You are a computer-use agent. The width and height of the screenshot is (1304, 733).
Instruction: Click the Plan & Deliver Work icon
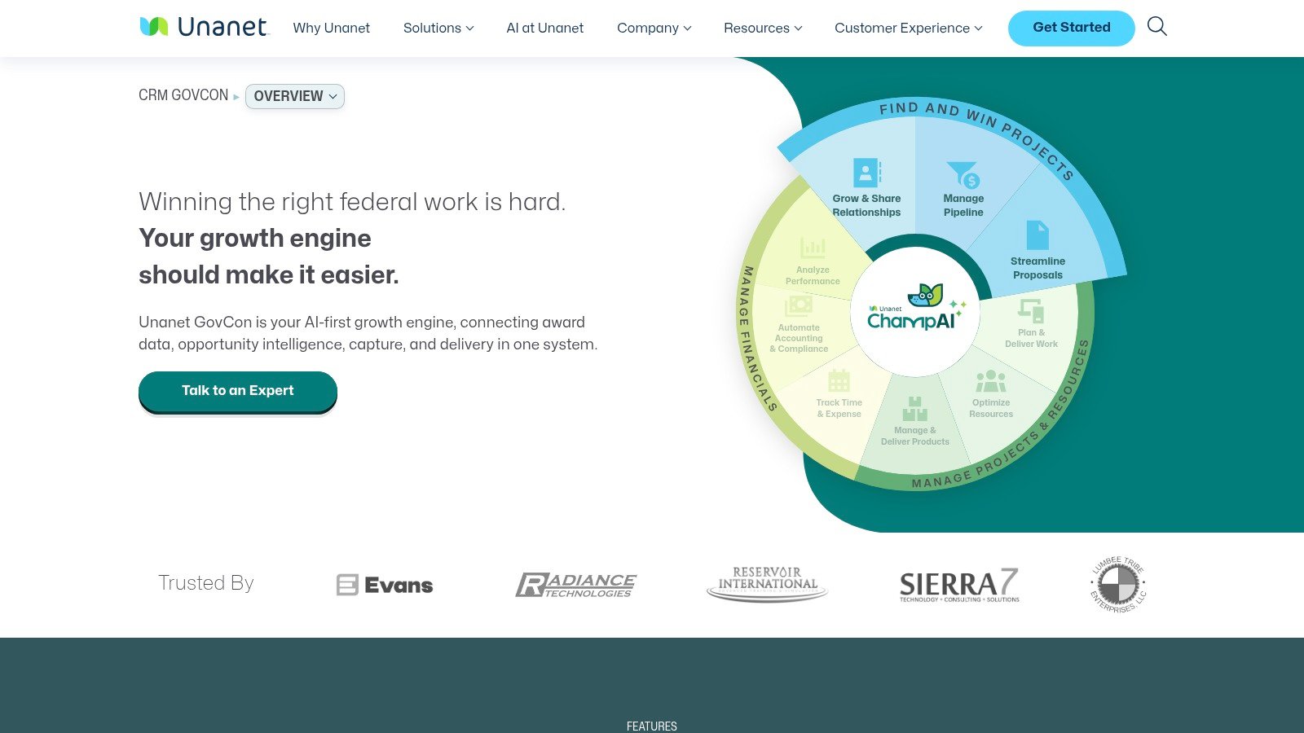click(1031, 311)
